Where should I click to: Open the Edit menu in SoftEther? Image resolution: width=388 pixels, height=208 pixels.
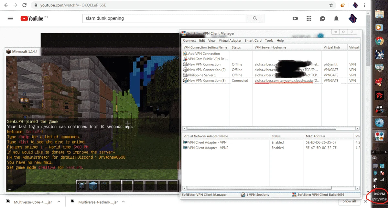pos(202,41)
